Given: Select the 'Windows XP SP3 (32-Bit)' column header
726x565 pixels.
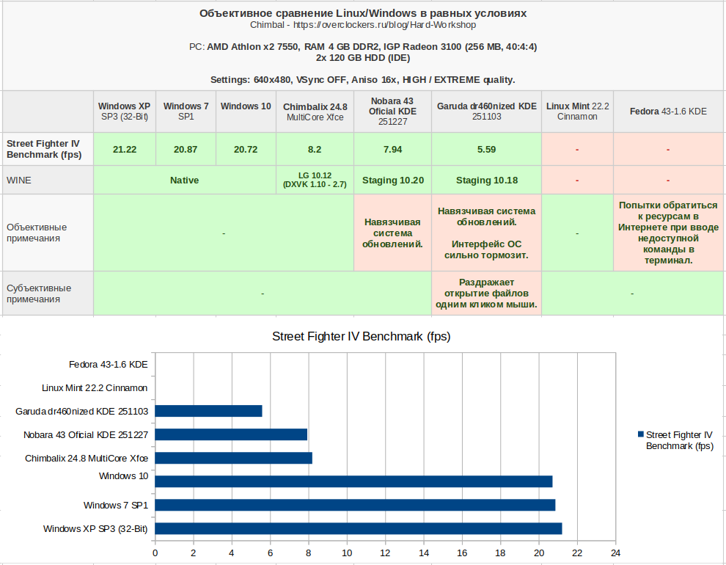Looking at the screenshot, I should [125, 112].
